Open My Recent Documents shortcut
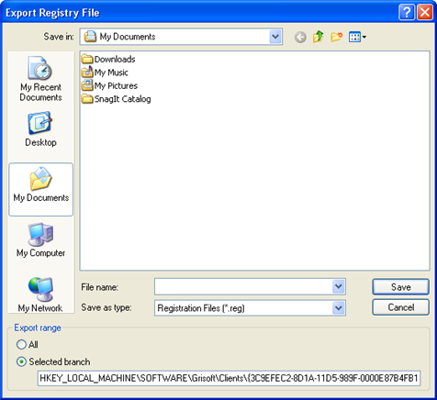The image size is (437, 400). tap(40, 79)
